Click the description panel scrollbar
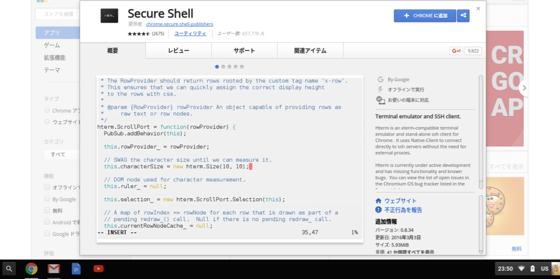Screen dimensions: 560x279 pos(481,132)
